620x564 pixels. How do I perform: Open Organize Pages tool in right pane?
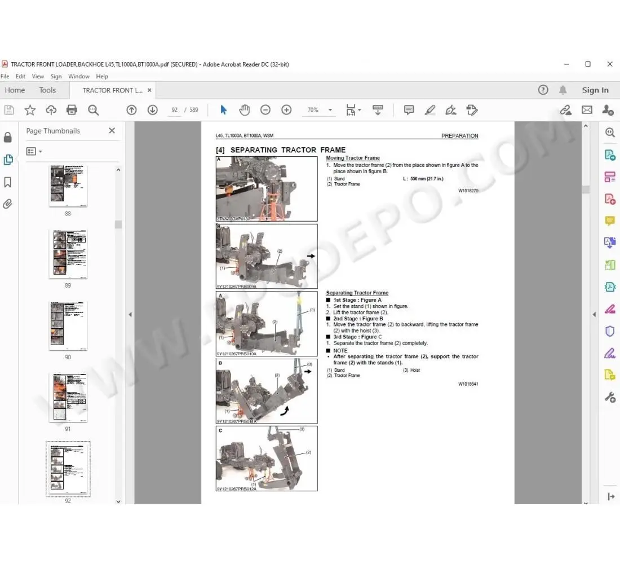610,177
